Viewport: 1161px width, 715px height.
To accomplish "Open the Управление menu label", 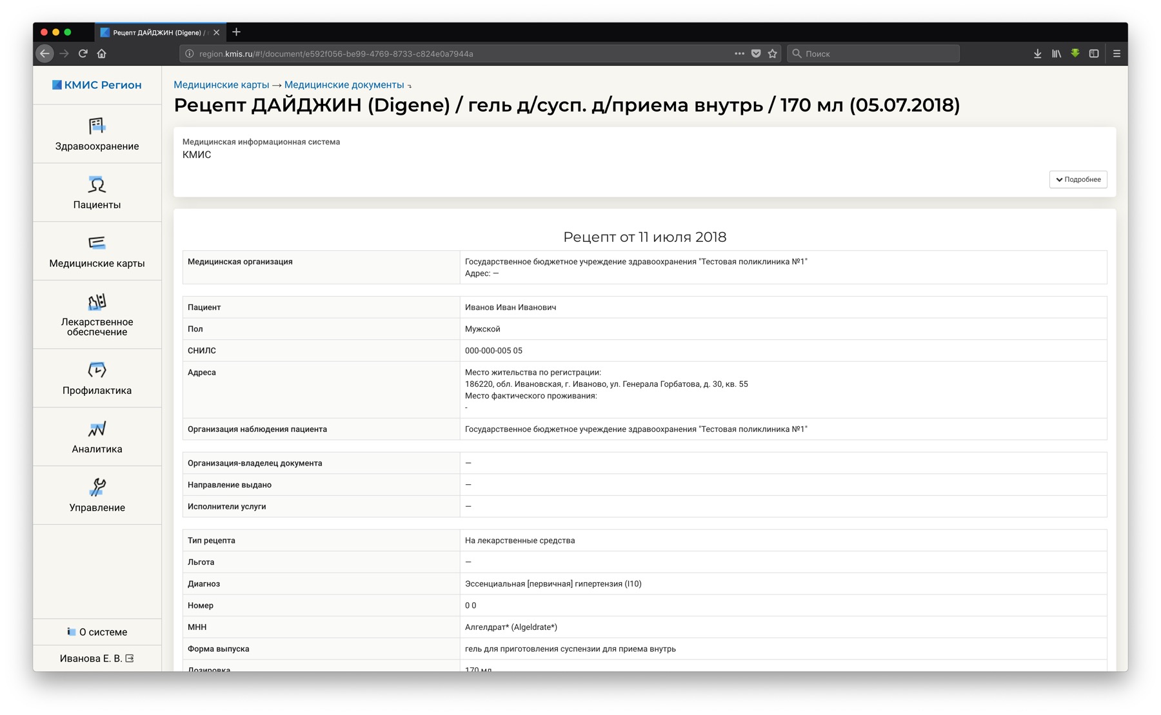I will click(97, 508).
